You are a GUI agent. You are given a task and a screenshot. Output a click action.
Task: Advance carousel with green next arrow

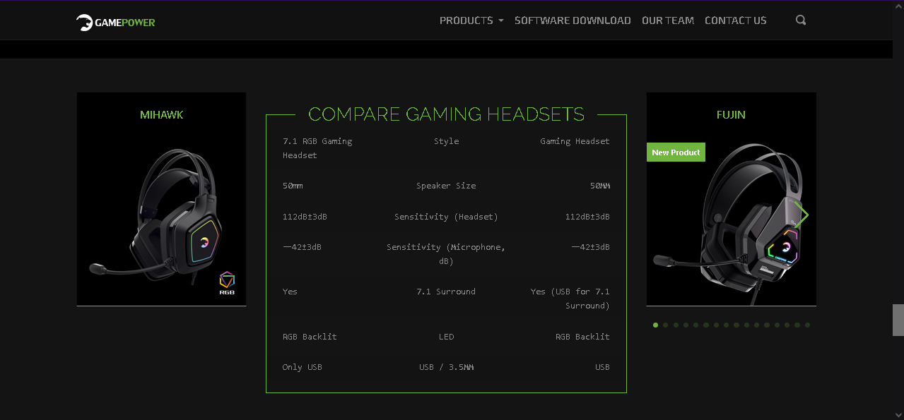(802, 215)
